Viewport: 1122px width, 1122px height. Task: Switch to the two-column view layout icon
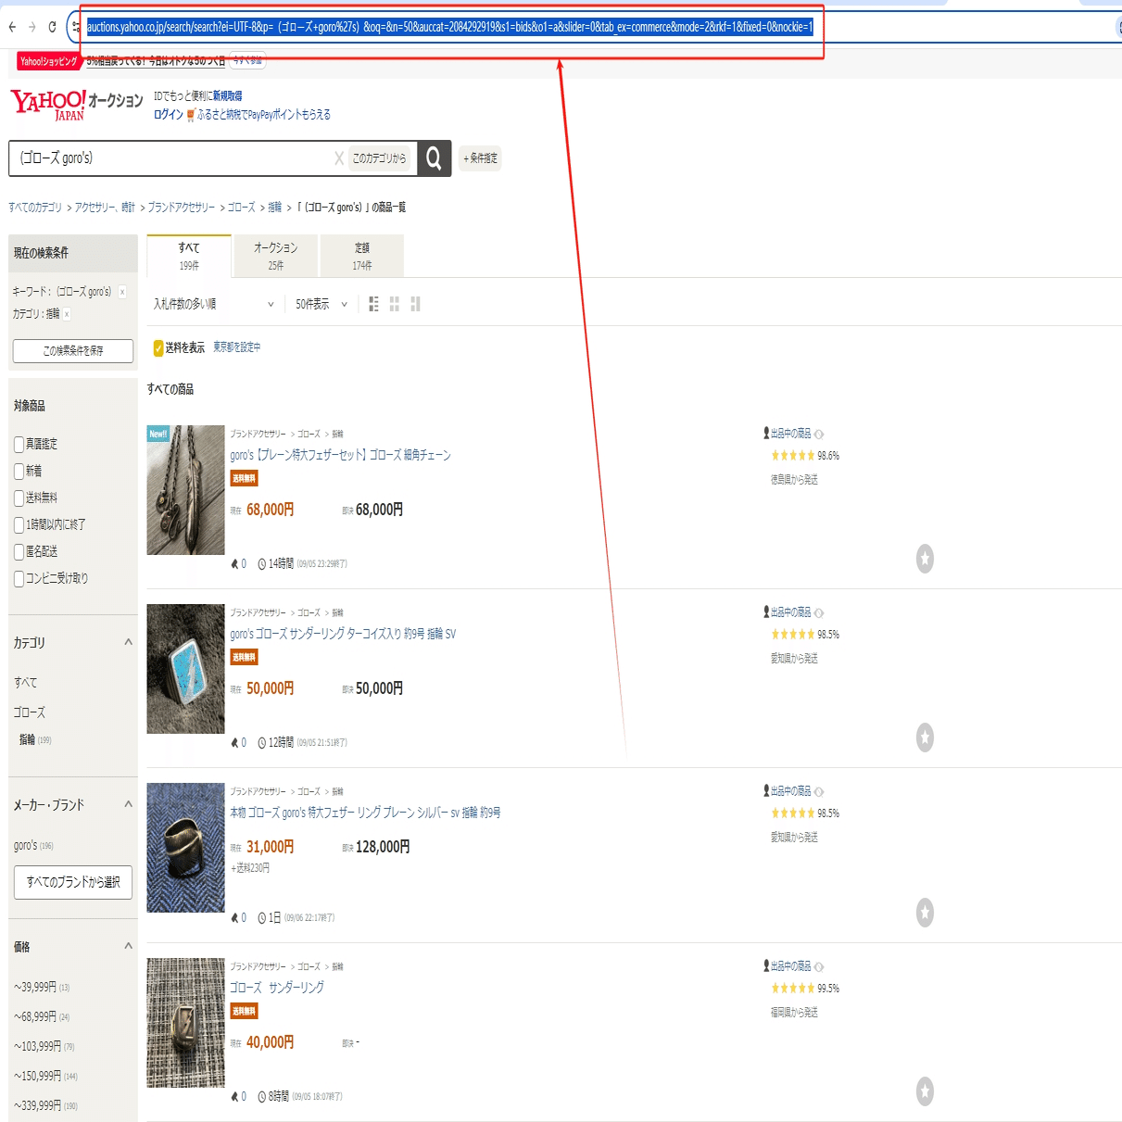tap(415, 304)
